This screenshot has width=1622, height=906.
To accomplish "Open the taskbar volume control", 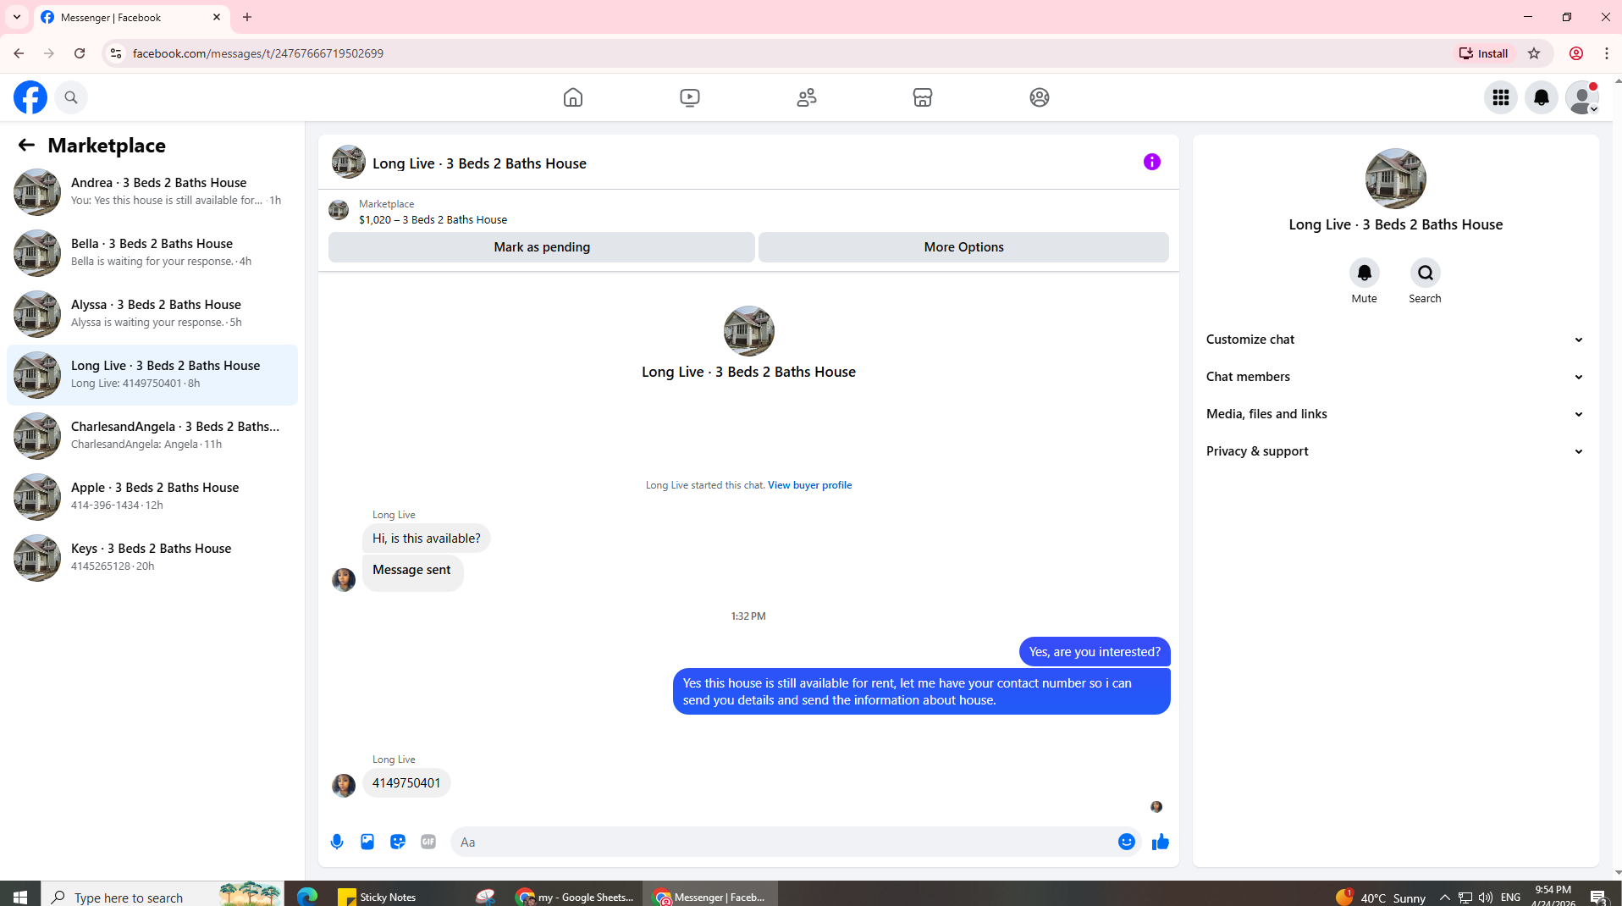I will tap(1486, 898).
